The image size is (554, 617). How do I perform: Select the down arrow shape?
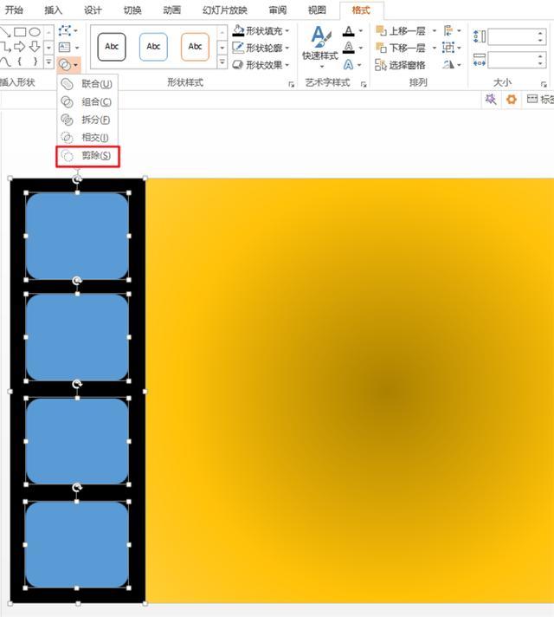(35, 47)
